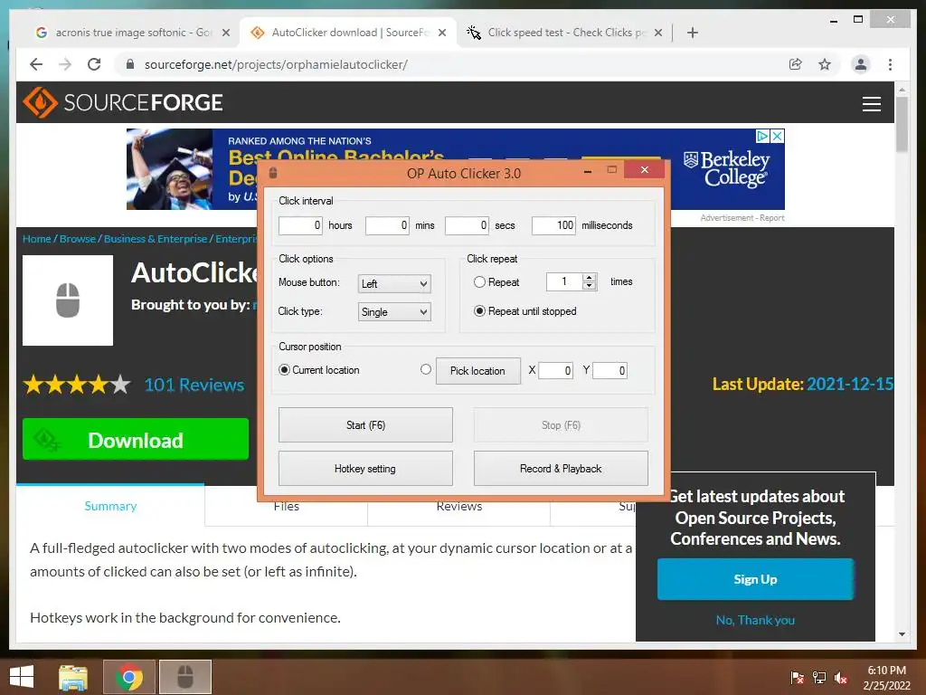926x695 pixels.
Task: Click the browser forward arrow
Action: pyautogui.click(x=65, y=64)
